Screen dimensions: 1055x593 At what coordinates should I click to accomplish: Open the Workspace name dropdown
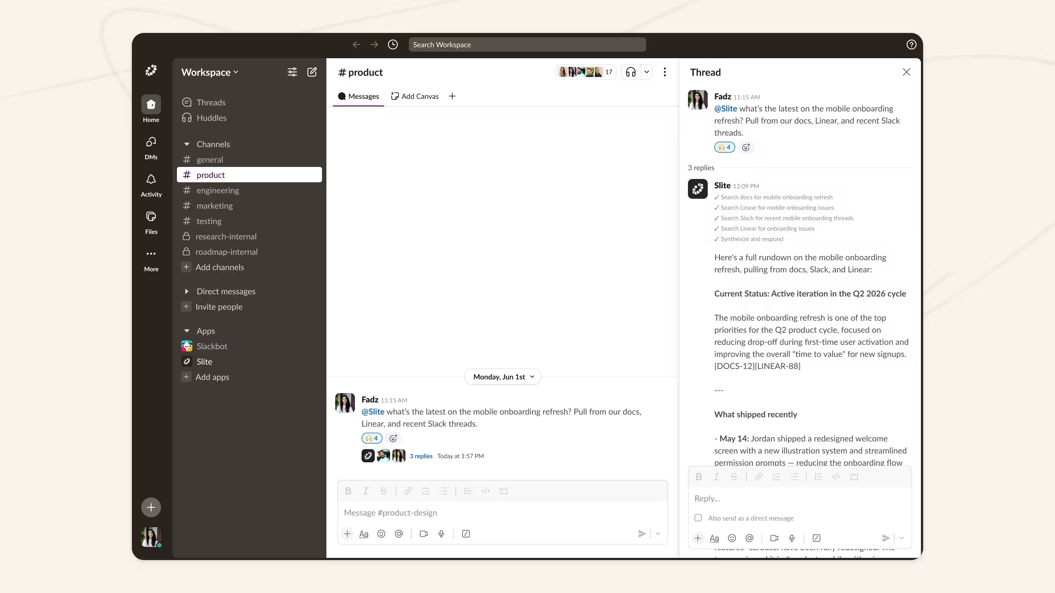point(210,72)
